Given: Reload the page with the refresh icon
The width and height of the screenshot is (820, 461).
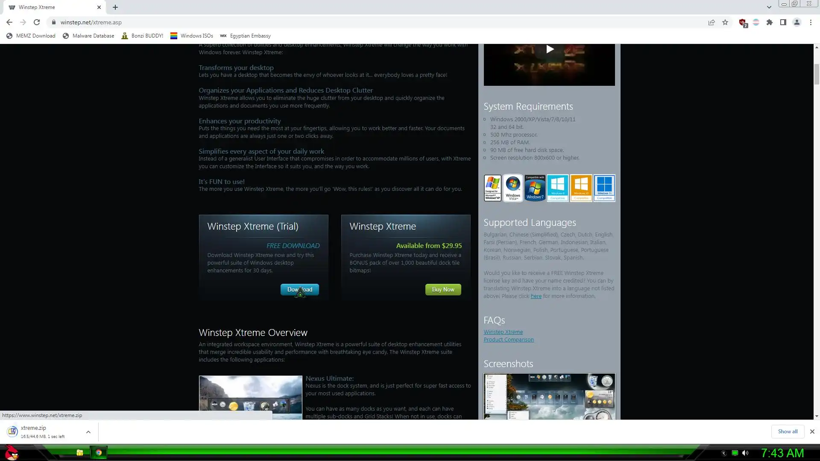Looking at the screenshot, I should coord(37,22).
